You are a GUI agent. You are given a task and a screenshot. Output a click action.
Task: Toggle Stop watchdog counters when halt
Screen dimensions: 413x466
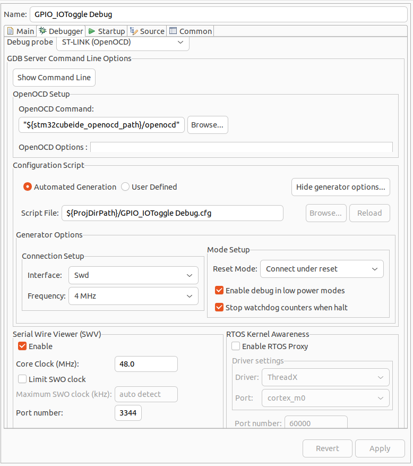coord(219,307)
